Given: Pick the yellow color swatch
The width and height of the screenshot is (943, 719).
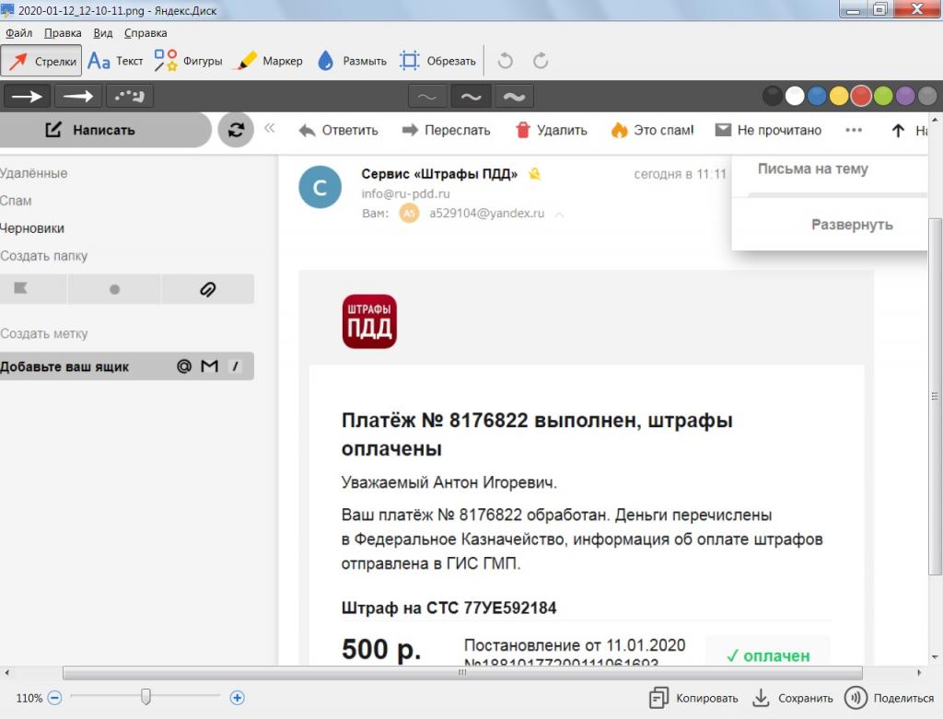Looking at the screenshot, I should pos(839,96).
